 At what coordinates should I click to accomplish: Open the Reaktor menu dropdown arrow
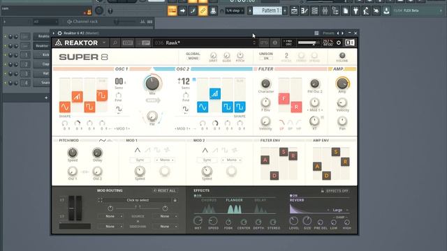click(104, 43)
